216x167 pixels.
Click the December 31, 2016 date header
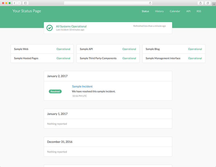point(60,142)
